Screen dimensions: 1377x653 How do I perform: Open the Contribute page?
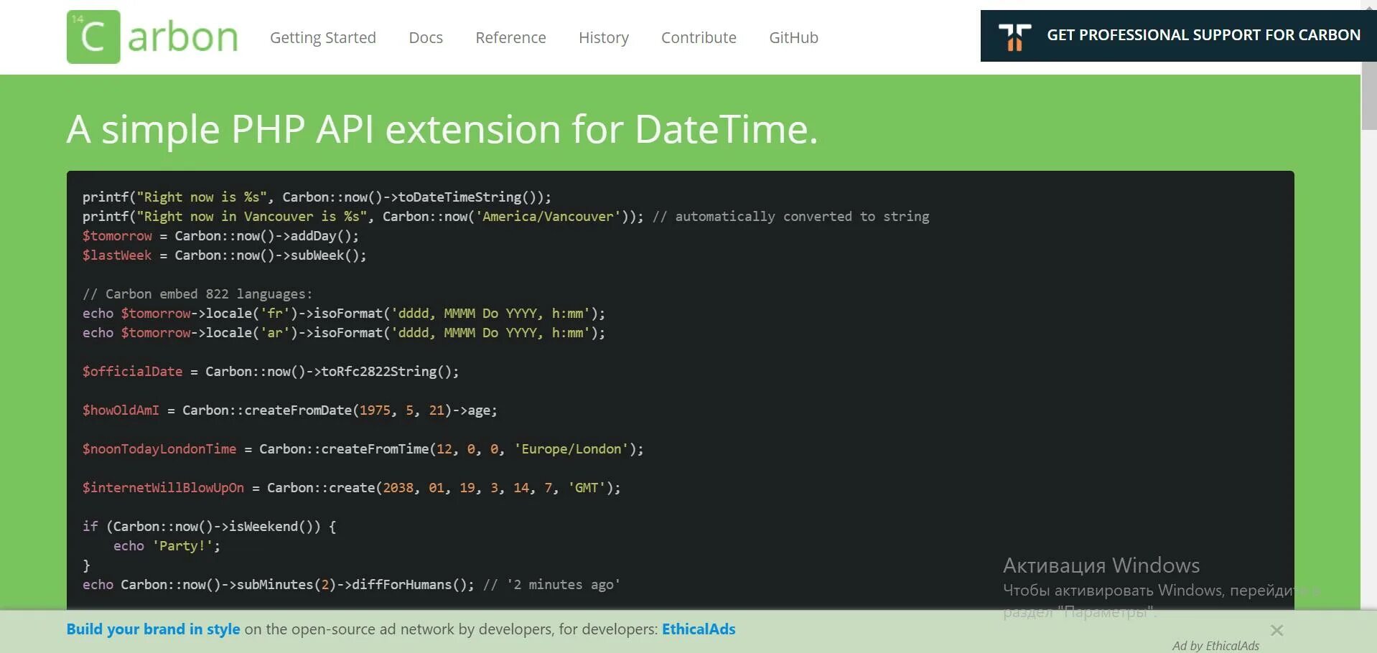tap(699, 37)
